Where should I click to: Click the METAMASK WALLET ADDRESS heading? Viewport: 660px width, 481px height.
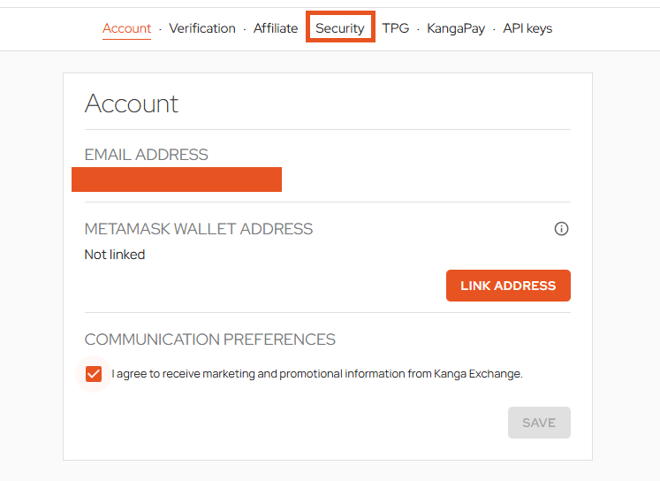(x=199, y=229)
